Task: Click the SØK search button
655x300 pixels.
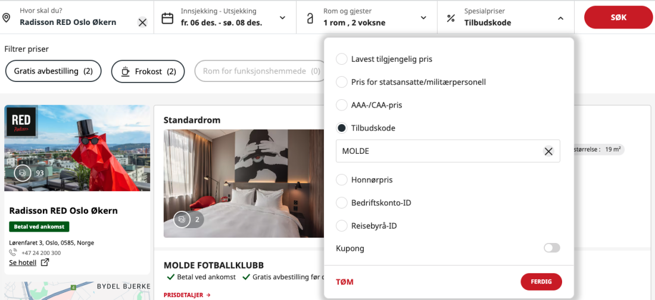Action: tap(618, 17)
